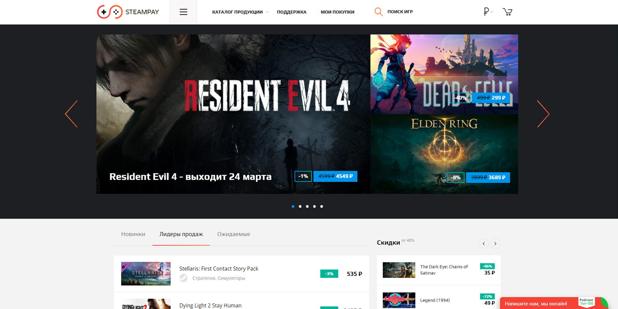
Task: Click the Поиск игр search field
Action: click(400, 12)
